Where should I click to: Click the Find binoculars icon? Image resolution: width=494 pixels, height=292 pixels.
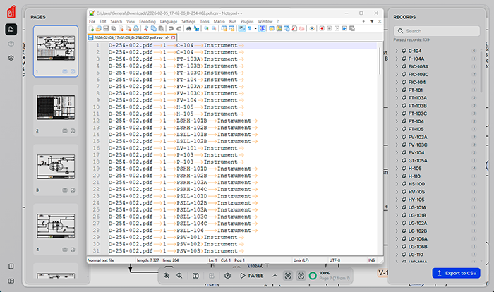coord(188,29)
